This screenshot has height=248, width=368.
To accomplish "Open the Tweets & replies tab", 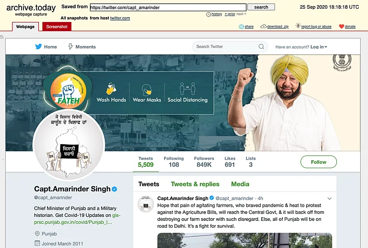I will coord(195,184).
